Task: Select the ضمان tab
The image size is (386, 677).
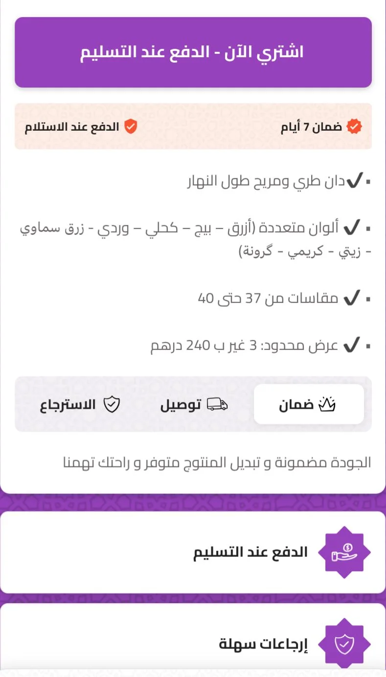Action: click(309, 404)
